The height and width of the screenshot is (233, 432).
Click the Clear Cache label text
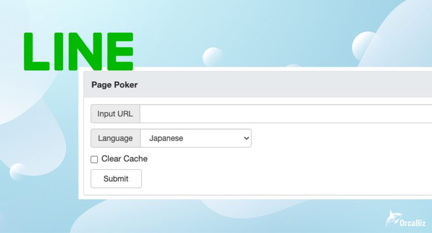click(124, 159)
